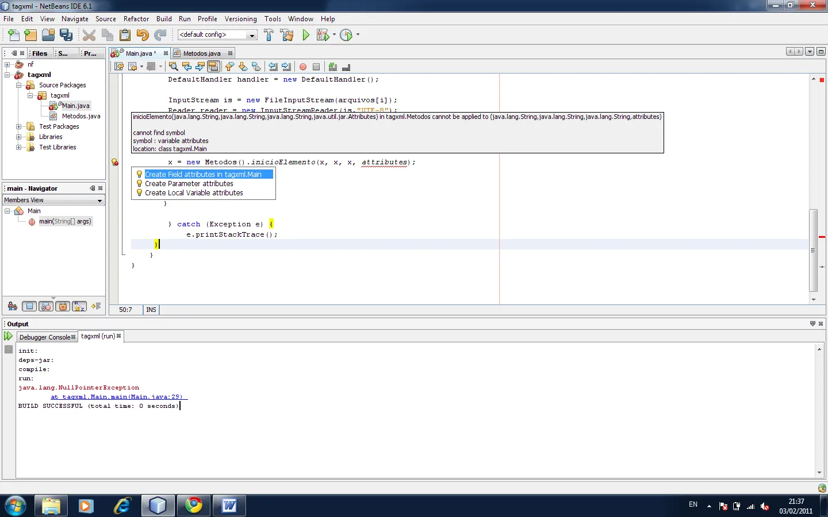Click the Find Selection magnifier icon
Screen dimensions: 828x517
[173, 67]
